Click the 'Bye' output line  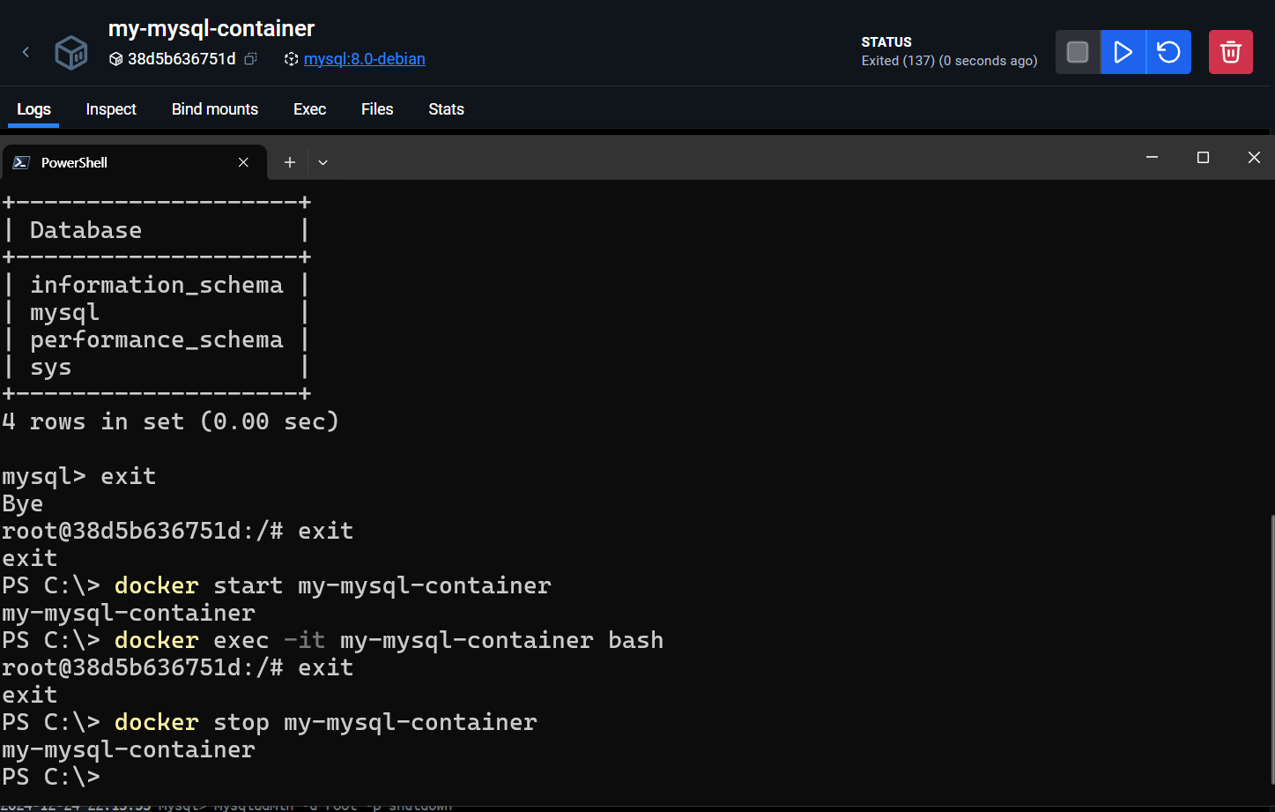(x=23, y=503)
